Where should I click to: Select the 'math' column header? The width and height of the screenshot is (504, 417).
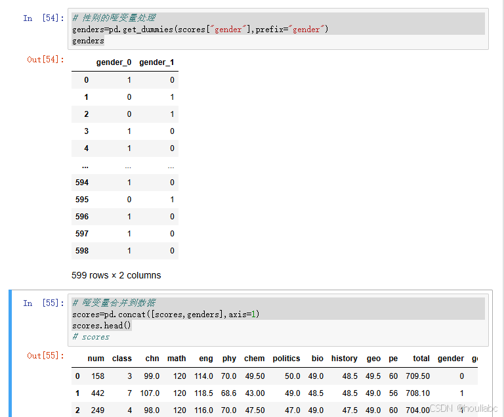(x=177, y=358)
